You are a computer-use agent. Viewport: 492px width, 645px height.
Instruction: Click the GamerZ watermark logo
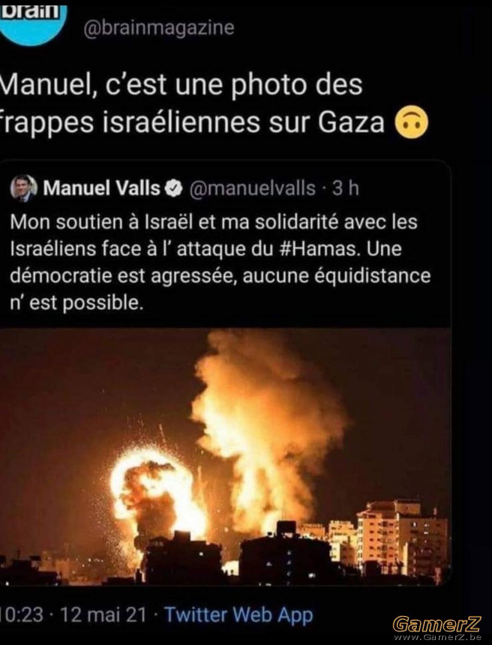pos(437,623)
